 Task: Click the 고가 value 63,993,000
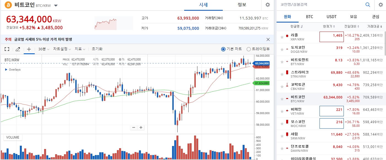[x=188, y=18]
